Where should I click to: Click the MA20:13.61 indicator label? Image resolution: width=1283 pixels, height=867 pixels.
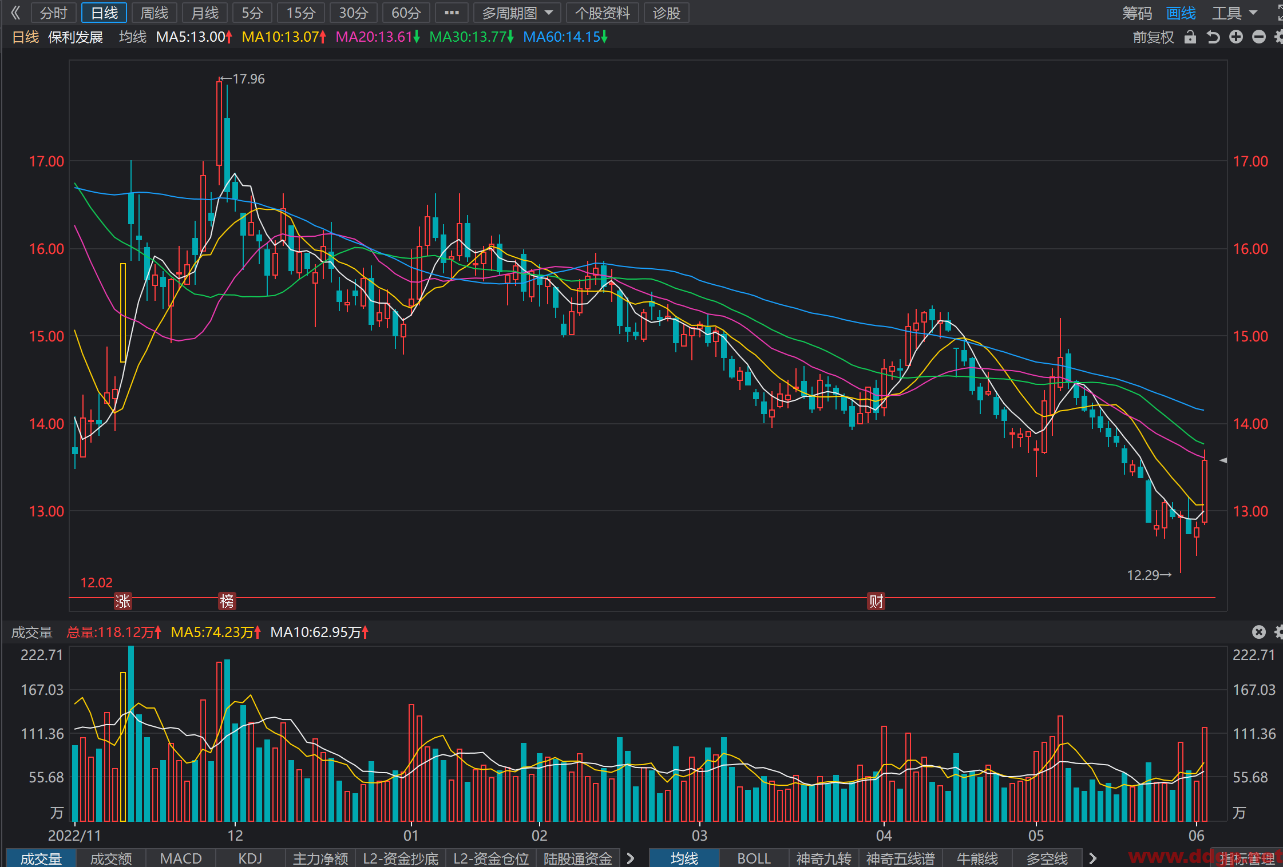pyautogui.click(x=378, y=37)
